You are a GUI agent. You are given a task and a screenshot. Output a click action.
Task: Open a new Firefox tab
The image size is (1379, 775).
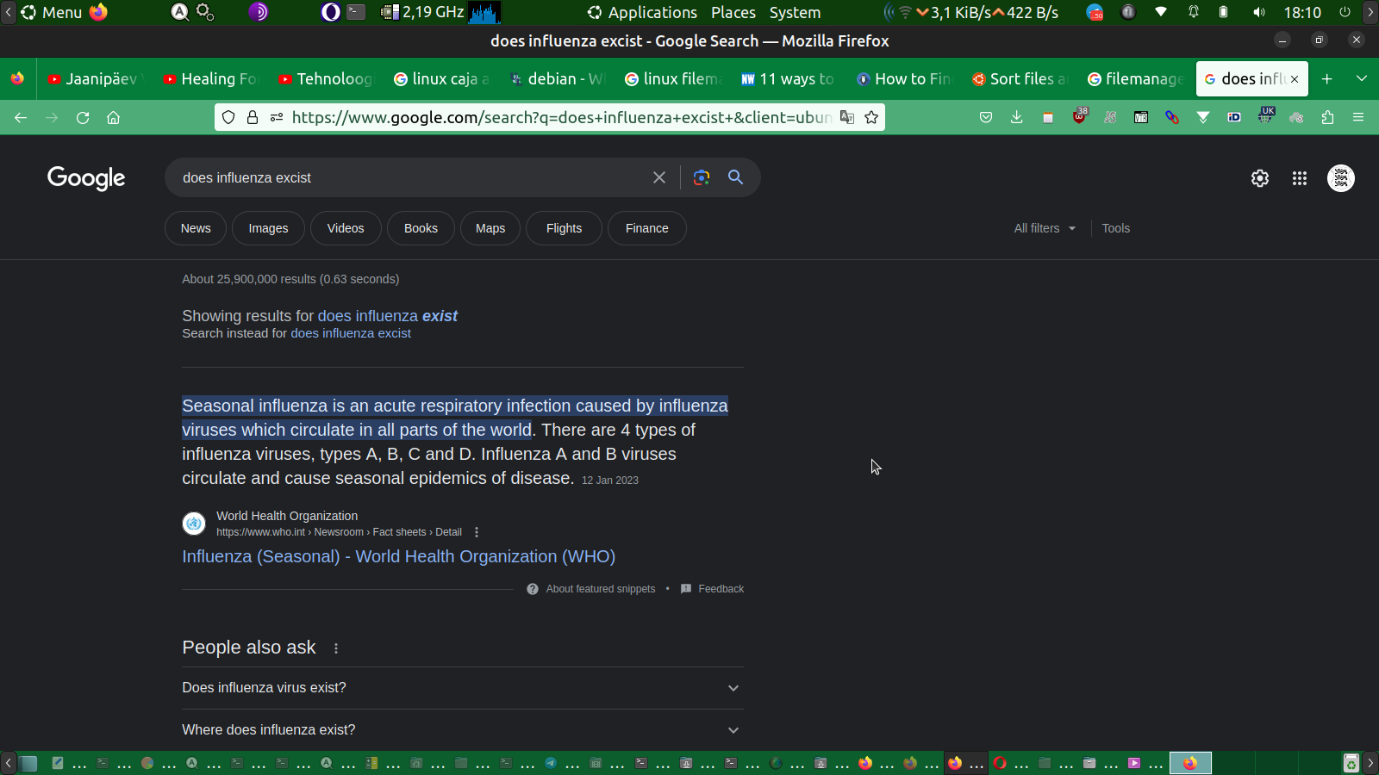pos(1327,78)
